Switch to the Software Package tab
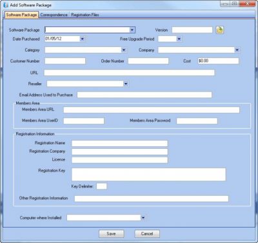Screen dimensions: 258x243 21,15
